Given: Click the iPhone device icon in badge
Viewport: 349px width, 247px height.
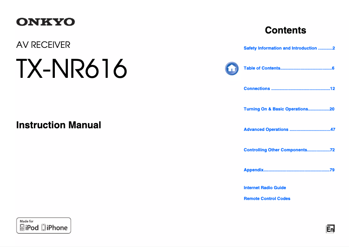Looking at the screenshot, I should point(44,227).
